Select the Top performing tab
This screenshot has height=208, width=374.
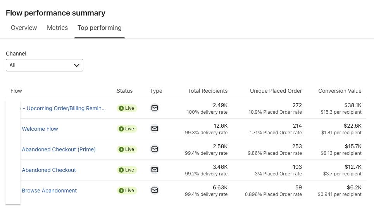(x=100, y=28)
